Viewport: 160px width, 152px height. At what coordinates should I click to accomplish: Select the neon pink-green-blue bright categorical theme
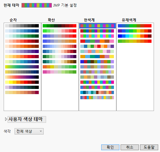(97, 36)
